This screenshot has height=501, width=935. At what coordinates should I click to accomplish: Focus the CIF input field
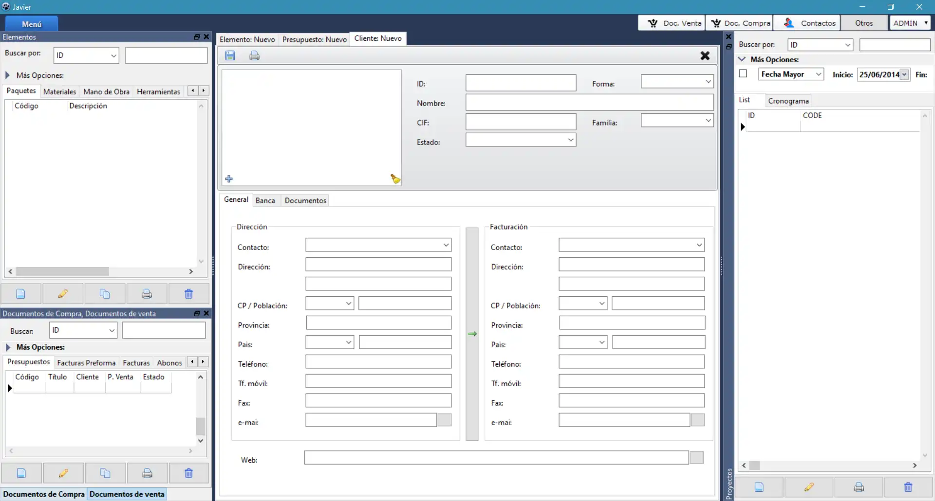[x=521, y=122]
